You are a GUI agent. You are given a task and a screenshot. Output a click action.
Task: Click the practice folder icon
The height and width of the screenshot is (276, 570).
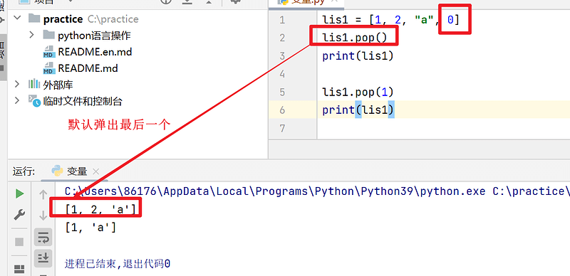(33, 18)
